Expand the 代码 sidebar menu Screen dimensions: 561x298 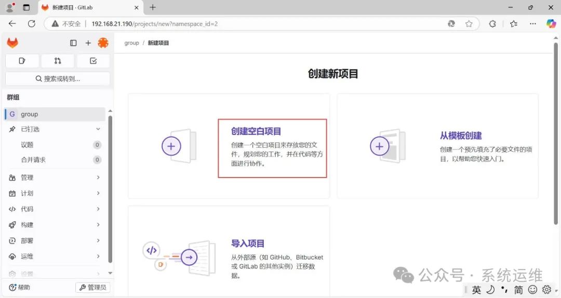click(98, 209)
